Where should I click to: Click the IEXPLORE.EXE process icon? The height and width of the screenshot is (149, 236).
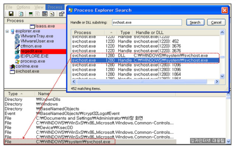[17, 56]
